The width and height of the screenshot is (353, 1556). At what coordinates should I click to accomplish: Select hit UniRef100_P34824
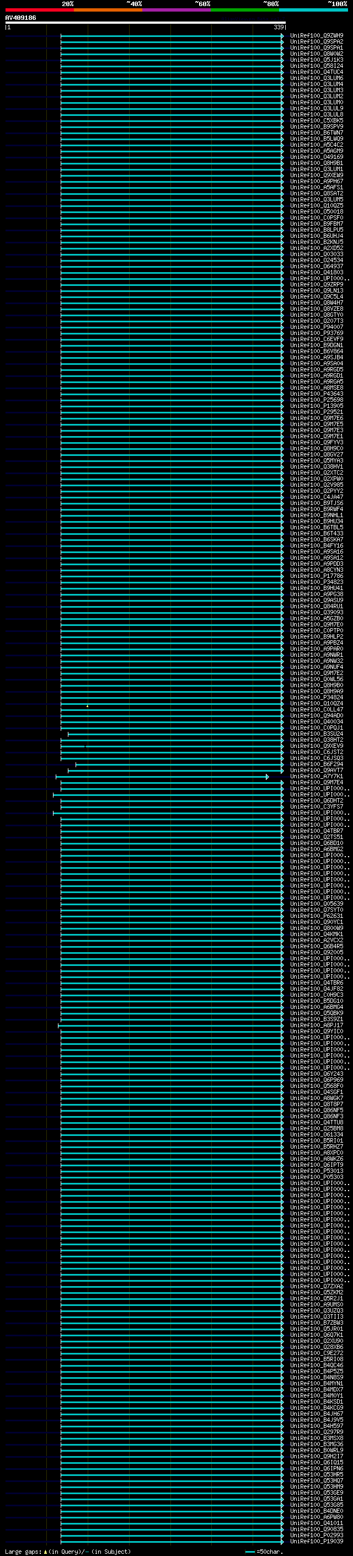click(317, 697)
